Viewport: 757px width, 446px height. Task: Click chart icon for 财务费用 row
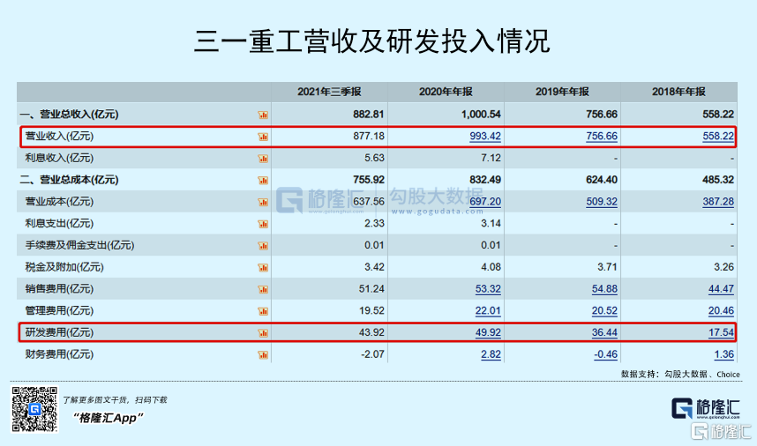click(263, 354)
